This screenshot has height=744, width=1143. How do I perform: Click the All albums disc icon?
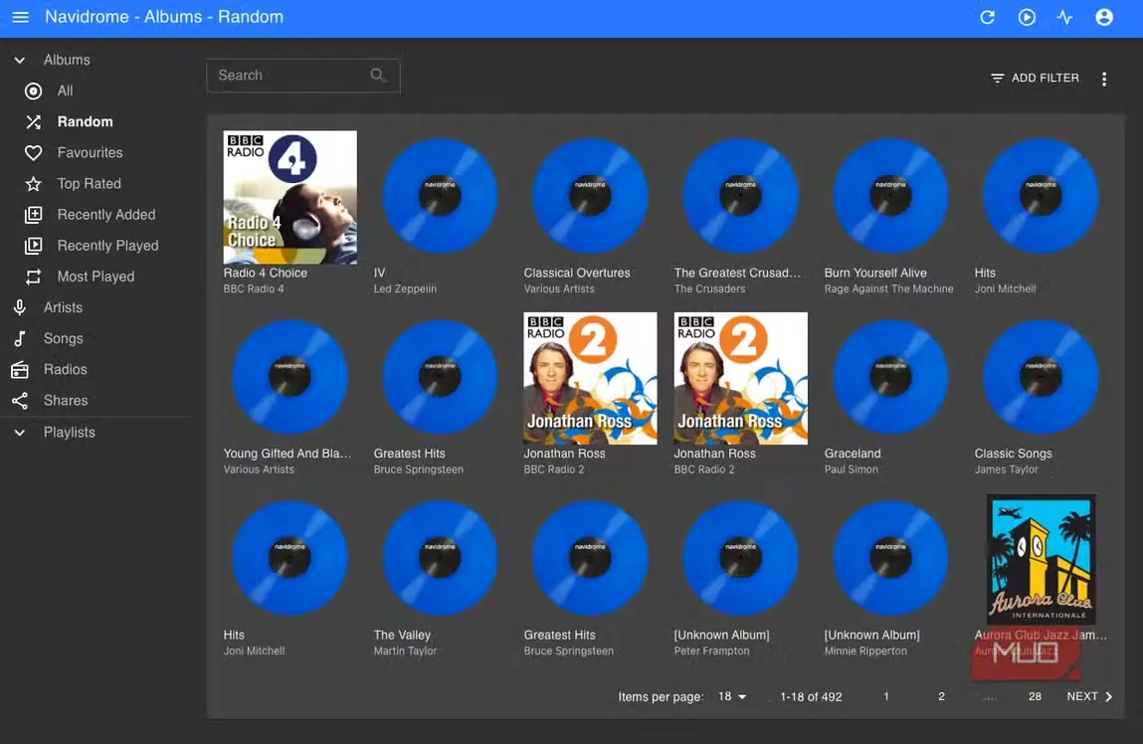[33, 92]
